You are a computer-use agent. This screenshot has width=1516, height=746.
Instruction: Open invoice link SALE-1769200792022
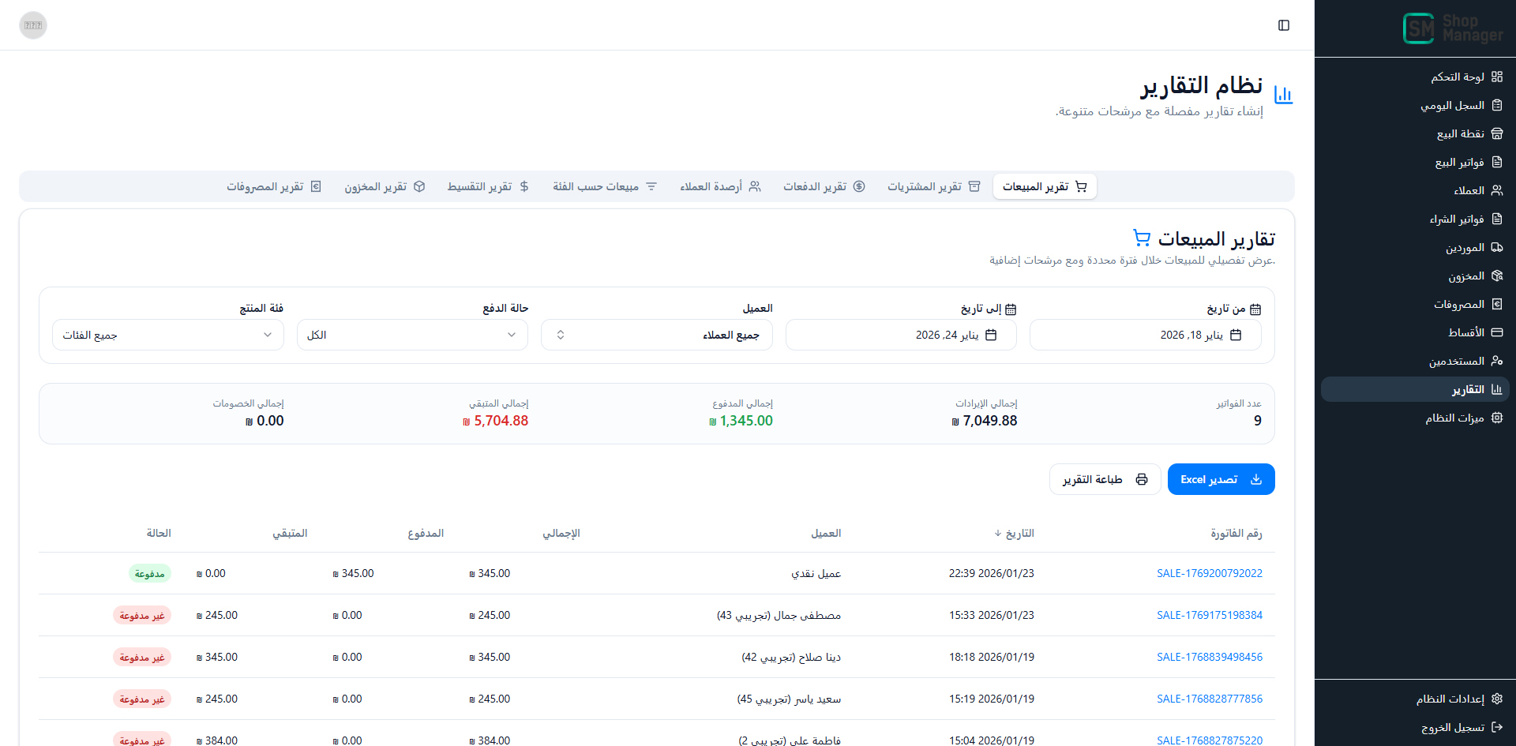pyautogui.click(x=1209, y=573)
